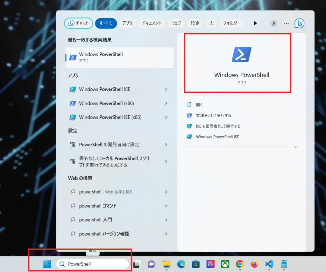Expand powershell 入門 suggestion chevron
Image resolution: width=326 pixels, height=272 pixels.
click(166, 220)
